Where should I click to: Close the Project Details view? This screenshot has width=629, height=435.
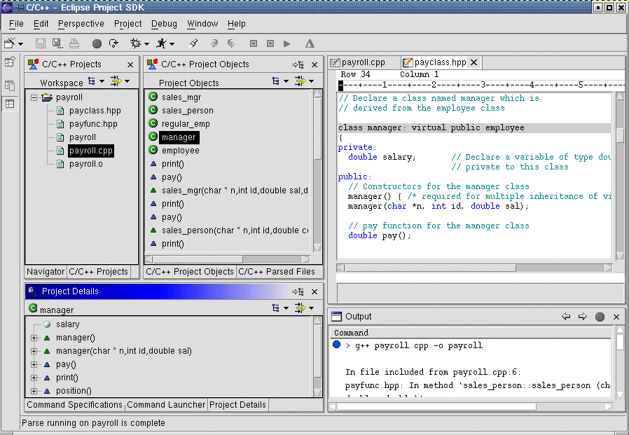[314, 291]
